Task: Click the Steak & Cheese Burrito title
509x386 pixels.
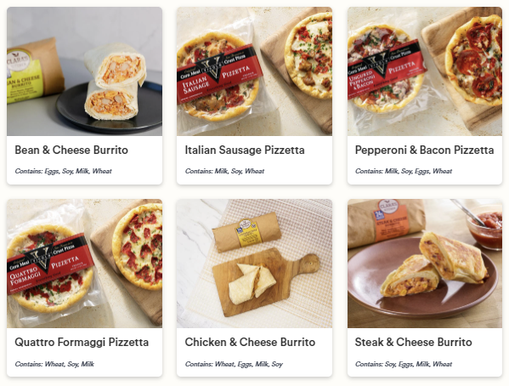Action: click(413, 342)
